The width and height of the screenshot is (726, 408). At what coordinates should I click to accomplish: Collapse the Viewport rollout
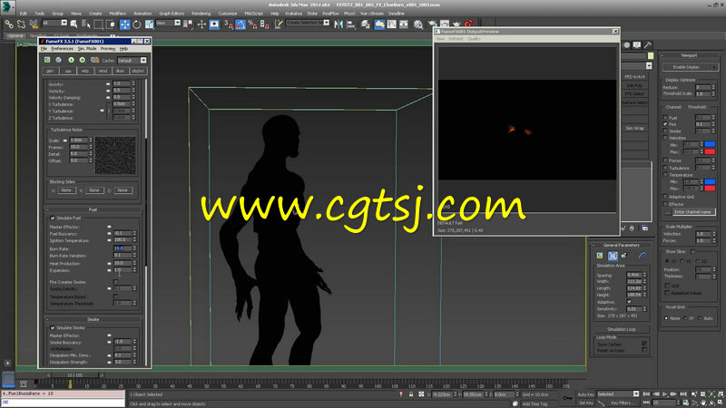pyautogui.click(x=689, y=55)
